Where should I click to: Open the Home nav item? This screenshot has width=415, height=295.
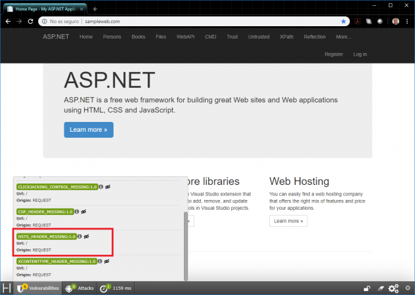pyautogui.click(x=86, y=37)
